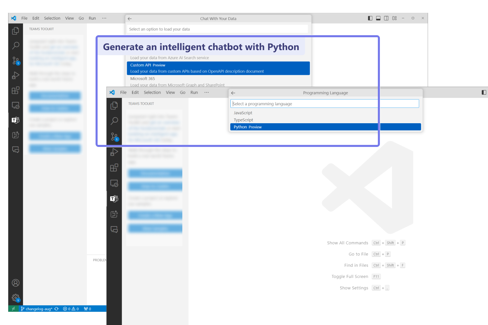Open Extensions view in the front window
Image resolution: width=488 pixels, height=325 pixels.
(114, 168)
